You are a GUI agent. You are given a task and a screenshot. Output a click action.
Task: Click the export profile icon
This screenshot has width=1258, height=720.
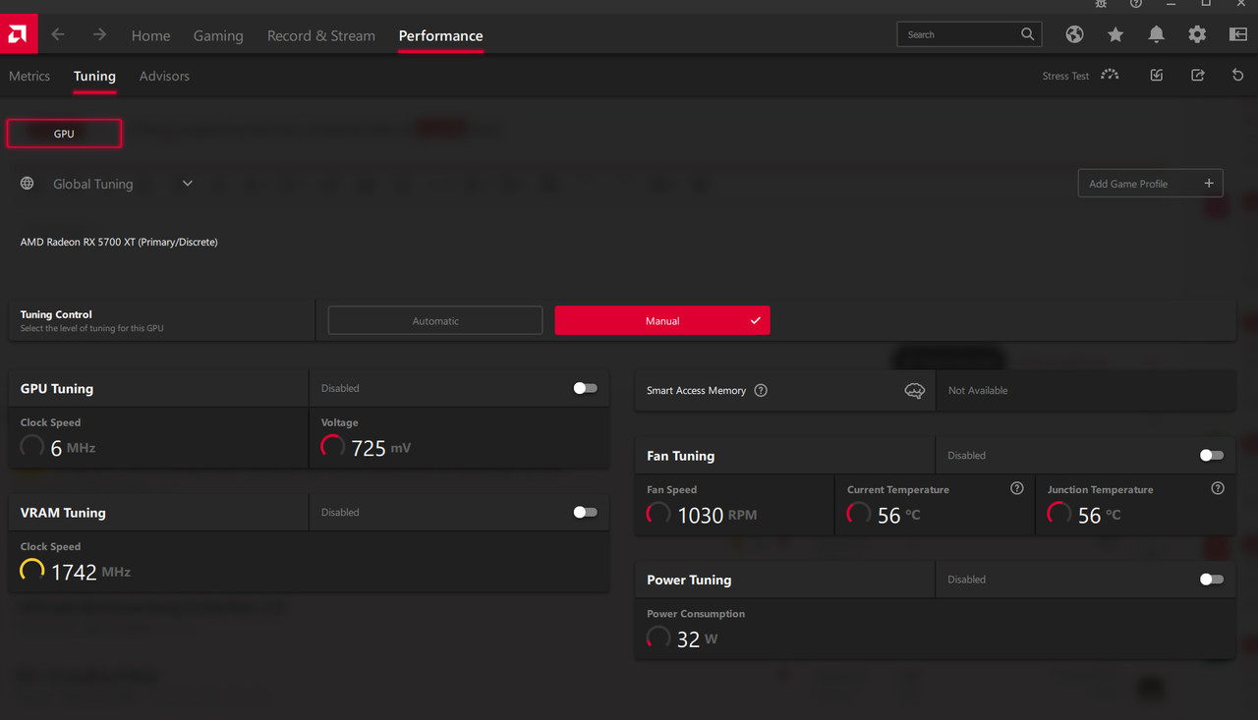coord(1197,76)
